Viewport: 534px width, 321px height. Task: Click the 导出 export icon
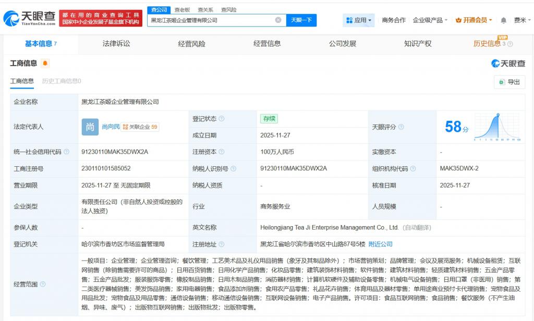click(503, 82)
